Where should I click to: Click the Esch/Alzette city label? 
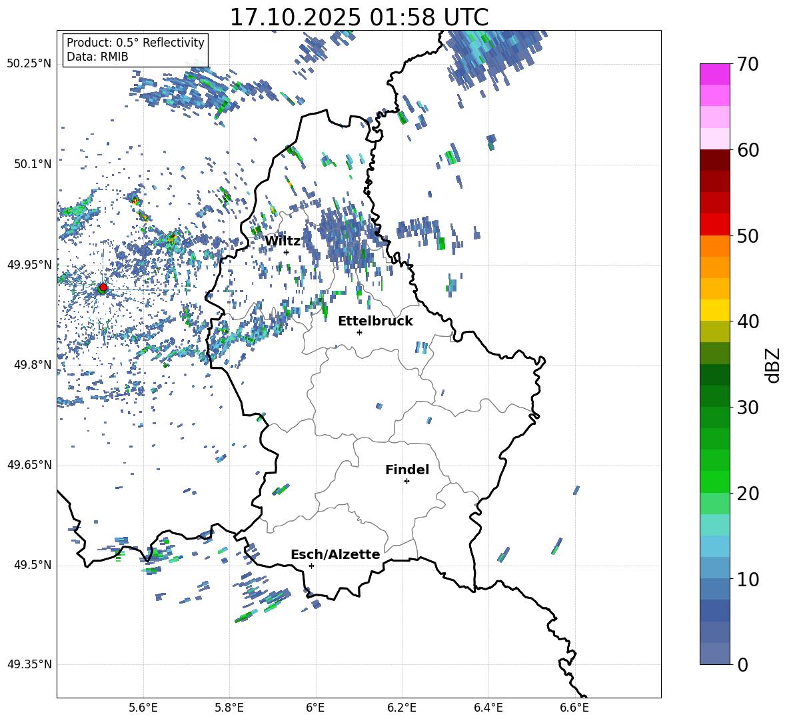click(335, 554)
